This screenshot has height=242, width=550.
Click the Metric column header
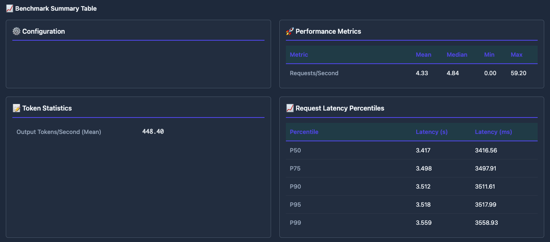[299, 55]
